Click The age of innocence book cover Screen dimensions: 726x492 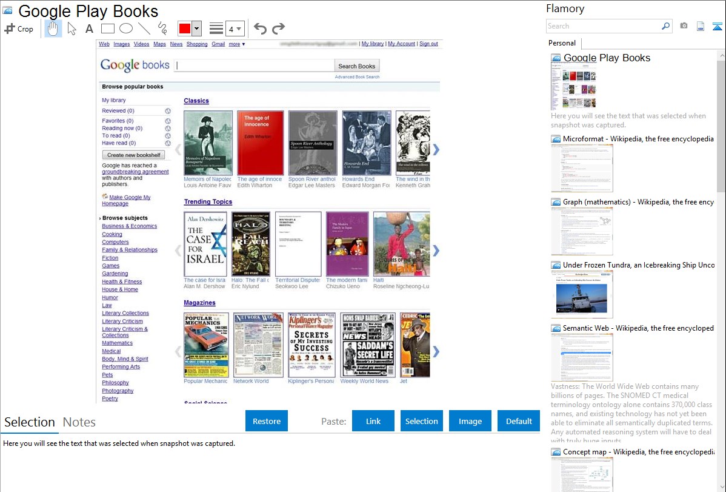click(260, 143)
